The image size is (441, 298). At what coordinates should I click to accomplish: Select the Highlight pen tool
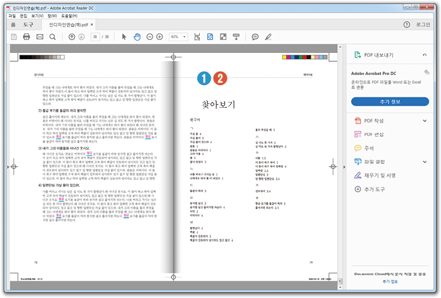click(268, 37)
